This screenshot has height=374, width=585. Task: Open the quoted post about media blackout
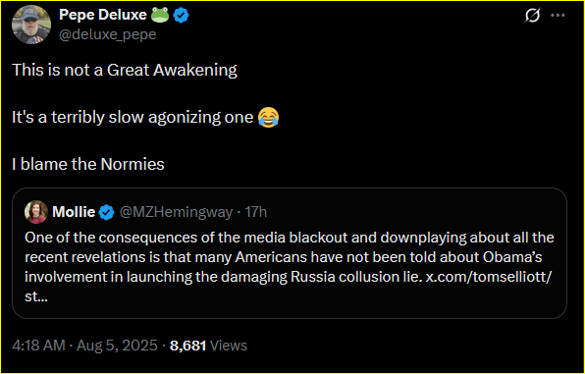click(x=290, y=253)
